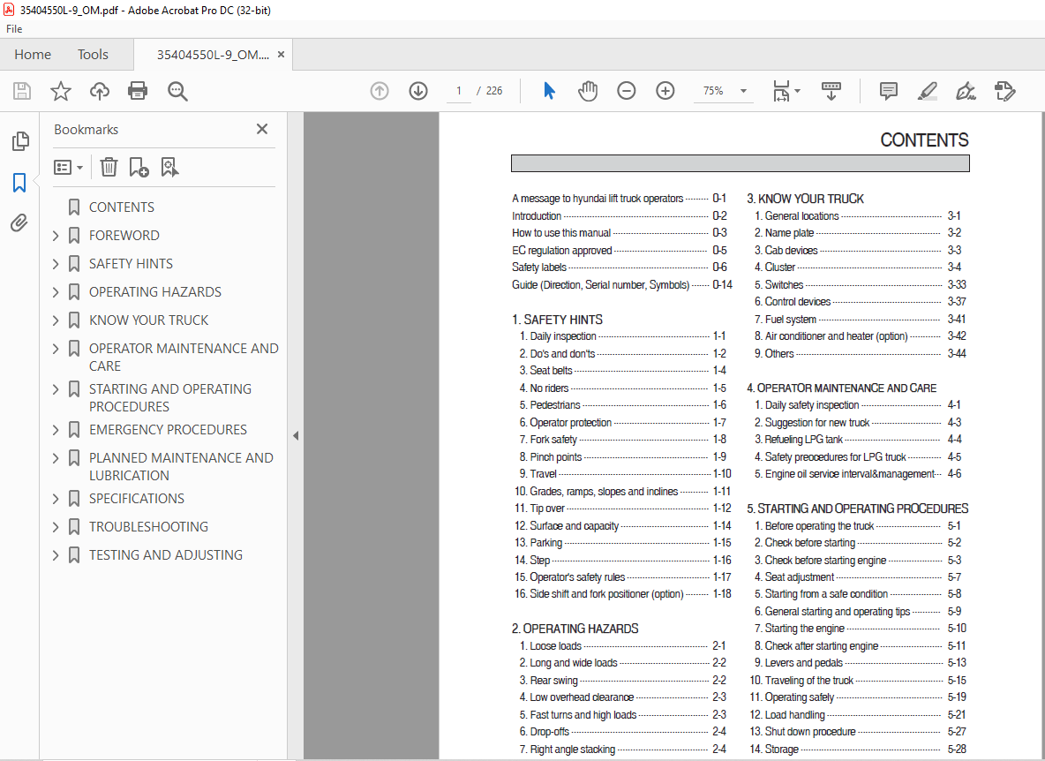Go to previous page arrow
Image resolution: width=1045 pixels, height=761 pixels.
click(x=380, y=91)
